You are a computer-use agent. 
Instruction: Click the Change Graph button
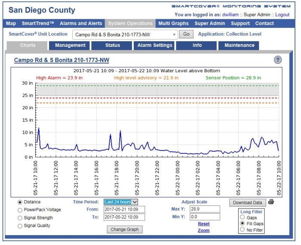coord(124,230)
